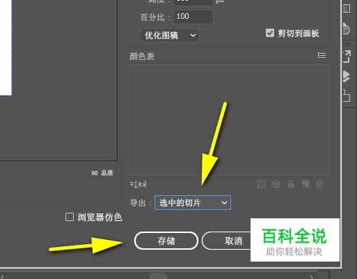Click the 60 品质 preview annotation text

pos(102,173)
